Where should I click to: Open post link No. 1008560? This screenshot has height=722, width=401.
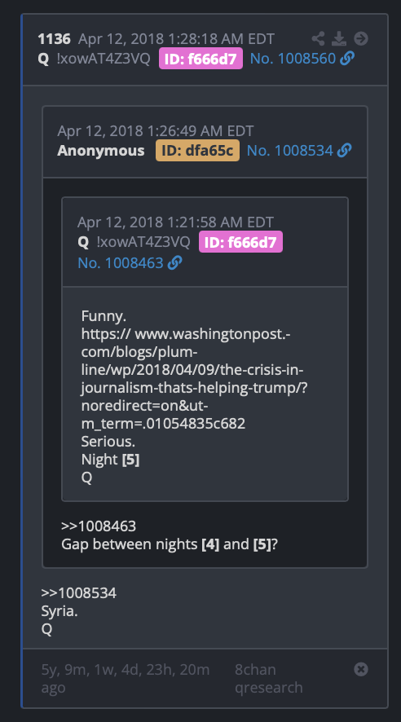293,59
